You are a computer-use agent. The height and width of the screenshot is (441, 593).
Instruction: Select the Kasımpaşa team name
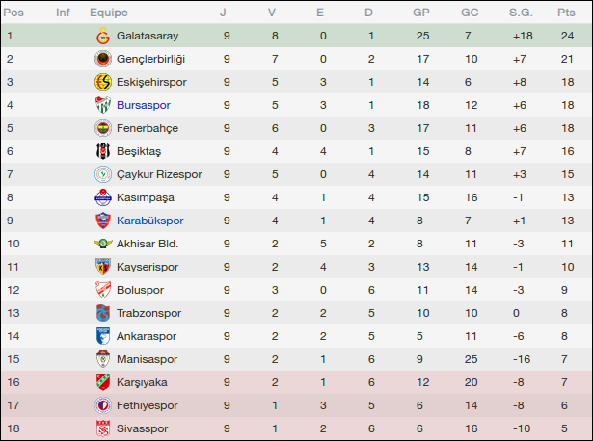(x=146, y=197)
